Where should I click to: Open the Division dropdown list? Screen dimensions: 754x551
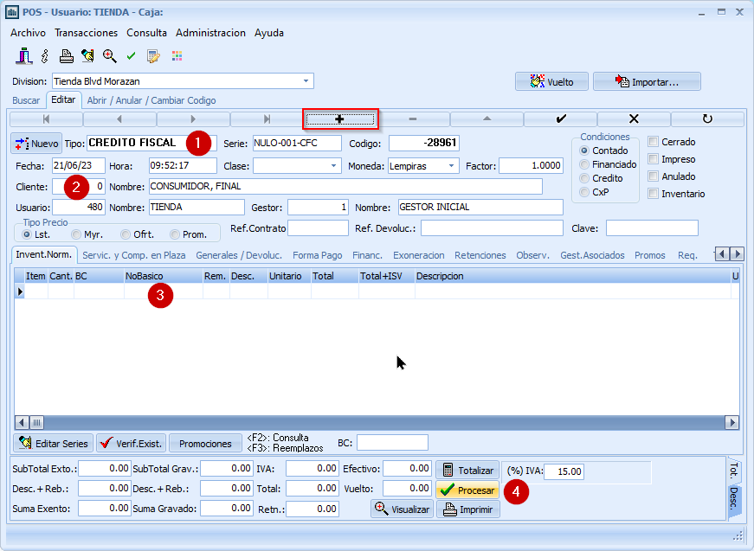[x=306, y=81]
